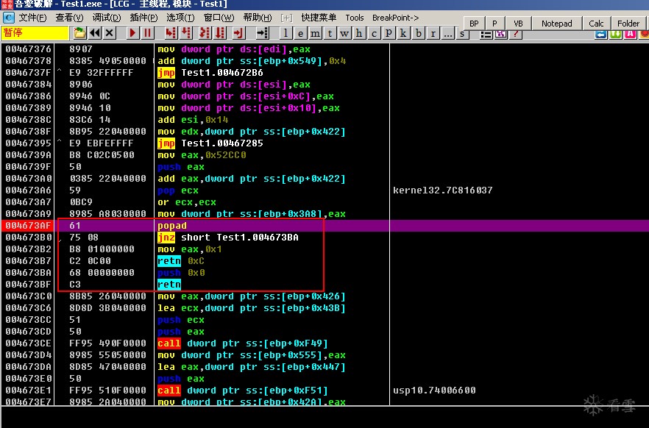Show Log window via 'l' button
Viewport: 649px width, 428px height.
(x=286, y=33)
